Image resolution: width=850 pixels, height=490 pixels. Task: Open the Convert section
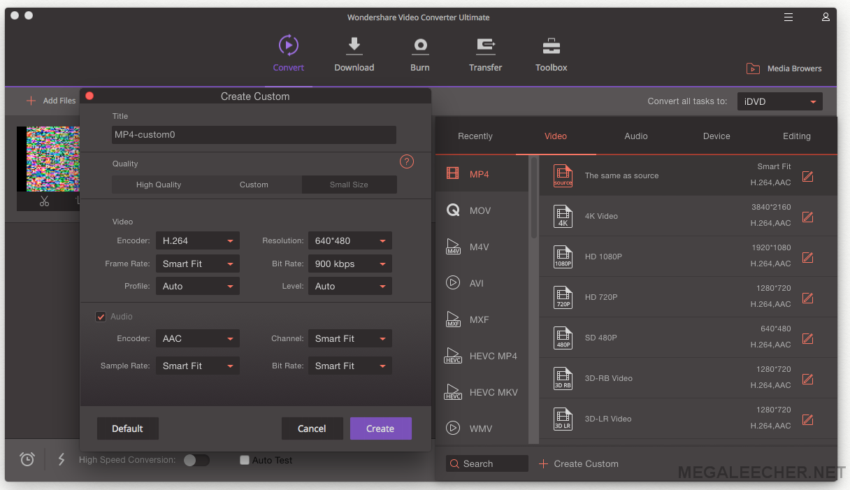tap(289, 53)
